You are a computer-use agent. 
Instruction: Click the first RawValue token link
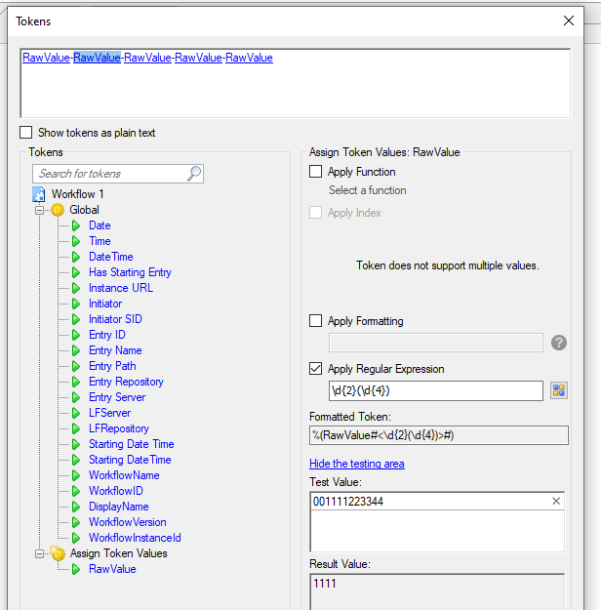(46, 58)
